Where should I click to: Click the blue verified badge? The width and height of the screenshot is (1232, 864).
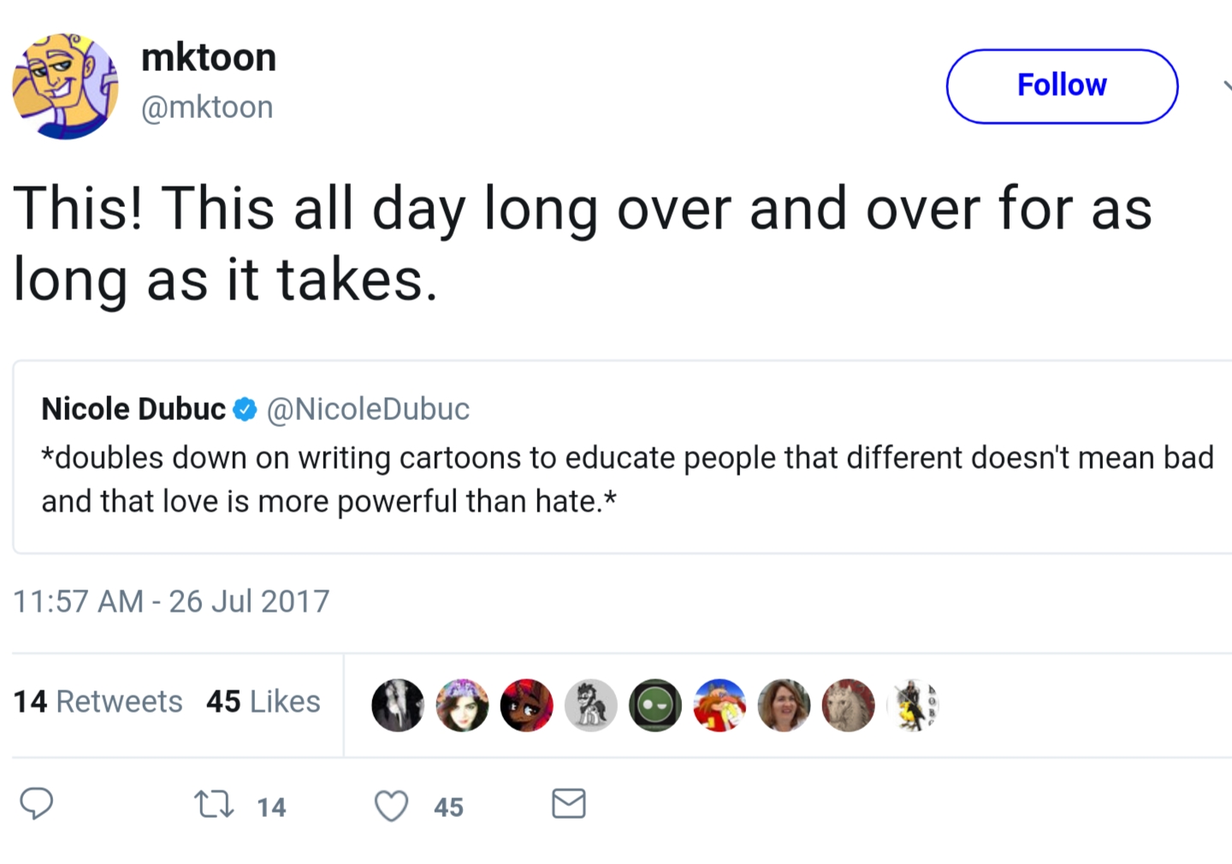click(x=246, y=410)
